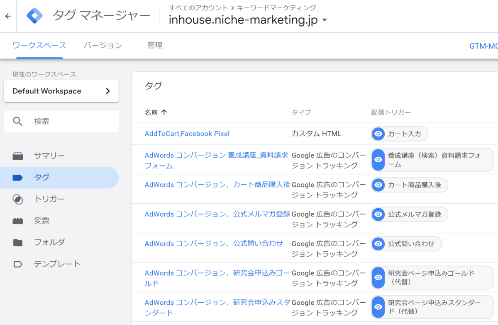Open AdWords コンバージョン、研究会申込みゴールド tag

coord(217,278)
